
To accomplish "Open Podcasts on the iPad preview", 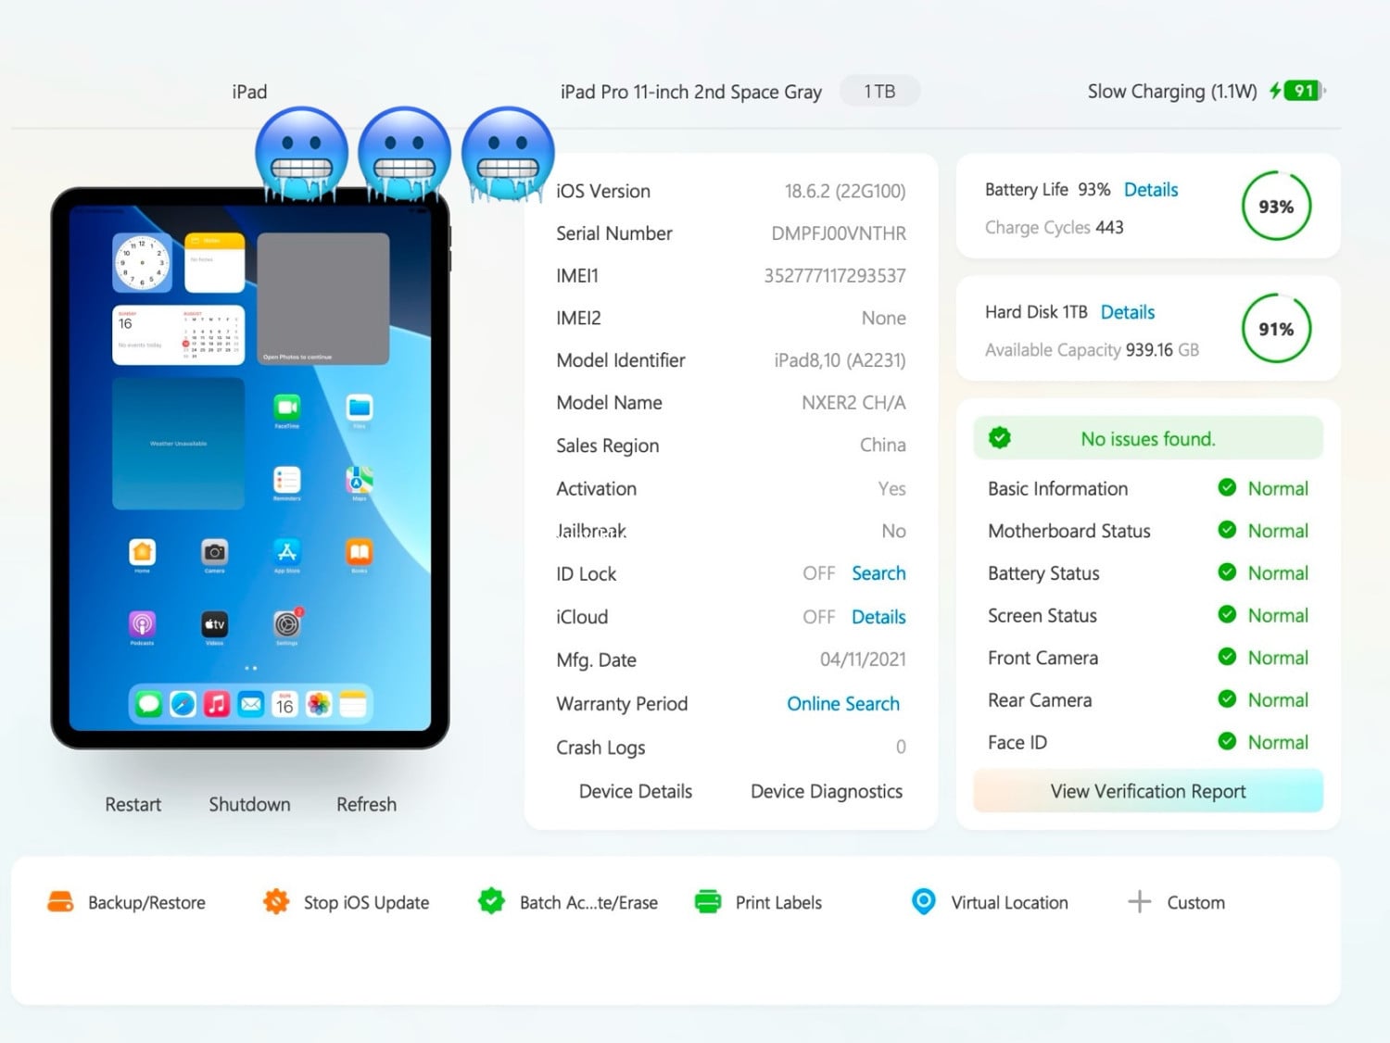I will [x=143, y=624].
